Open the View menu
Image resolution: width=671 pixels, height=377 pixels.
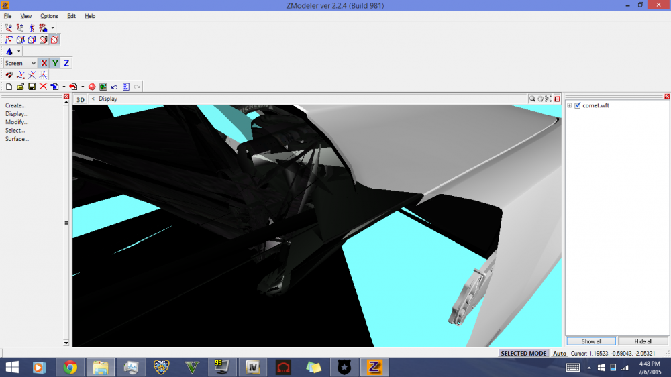(x=26, y=16)
